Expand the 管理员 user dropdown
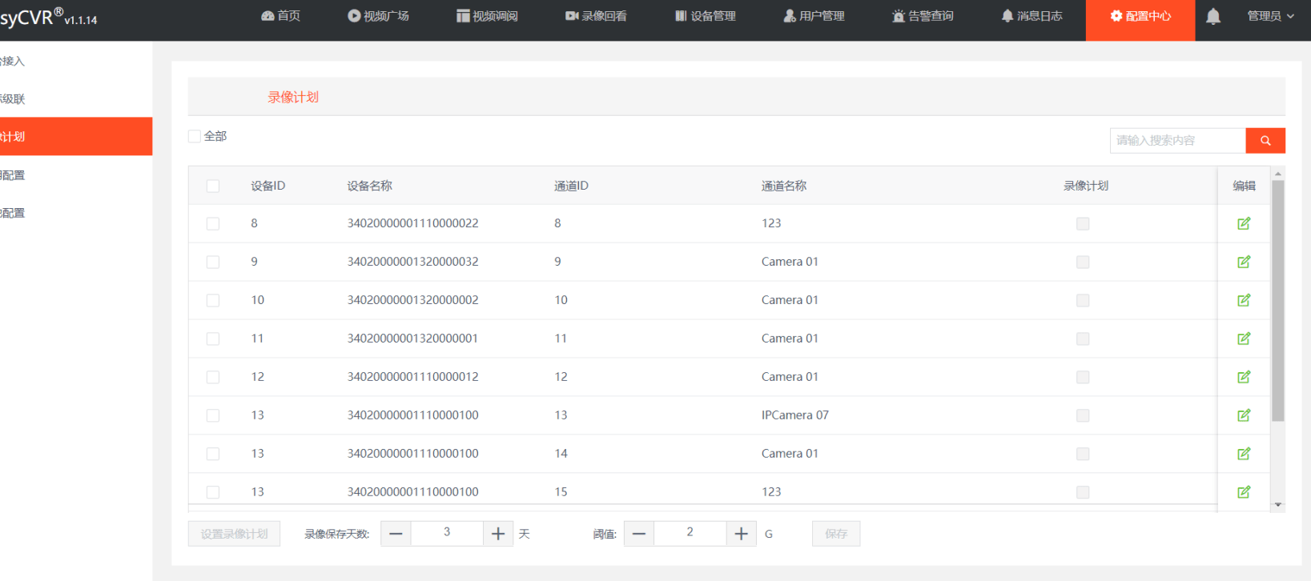The image size is (1311, 581). click(1270, 16)
